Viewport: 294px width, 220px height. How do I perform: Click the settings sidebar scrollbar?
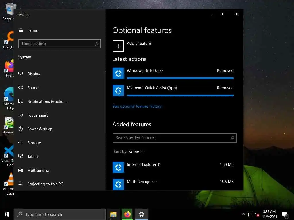click(x=105, y=102)
